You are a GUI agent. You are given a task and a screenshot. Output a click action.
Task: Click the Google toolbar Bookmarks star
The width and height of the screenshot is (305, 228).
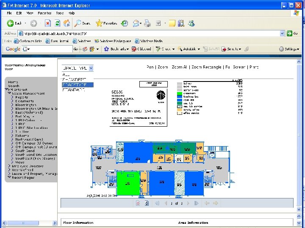point(106,49)
